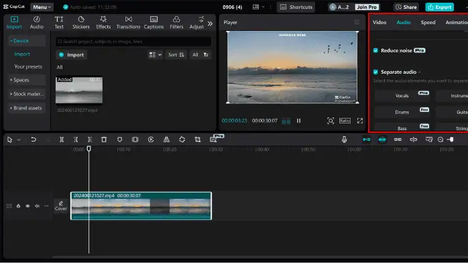Click the Delete trash icon
The image size is (468, 263).
point(104,140)
